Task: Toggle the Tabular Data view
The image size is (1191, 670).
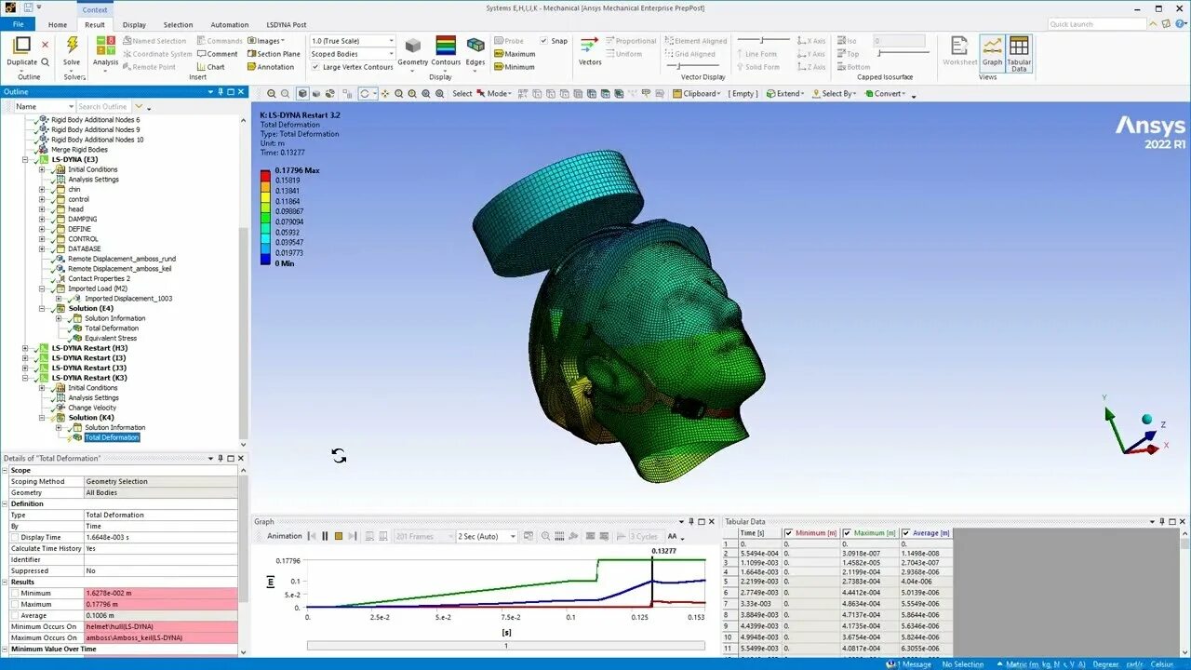Action: [x=1019, y=54]
